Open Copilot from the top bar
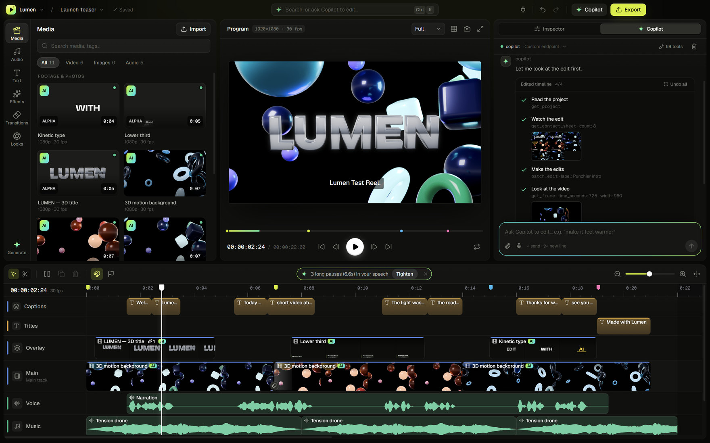This screenshot has height=443, width=710. (589, 10)
